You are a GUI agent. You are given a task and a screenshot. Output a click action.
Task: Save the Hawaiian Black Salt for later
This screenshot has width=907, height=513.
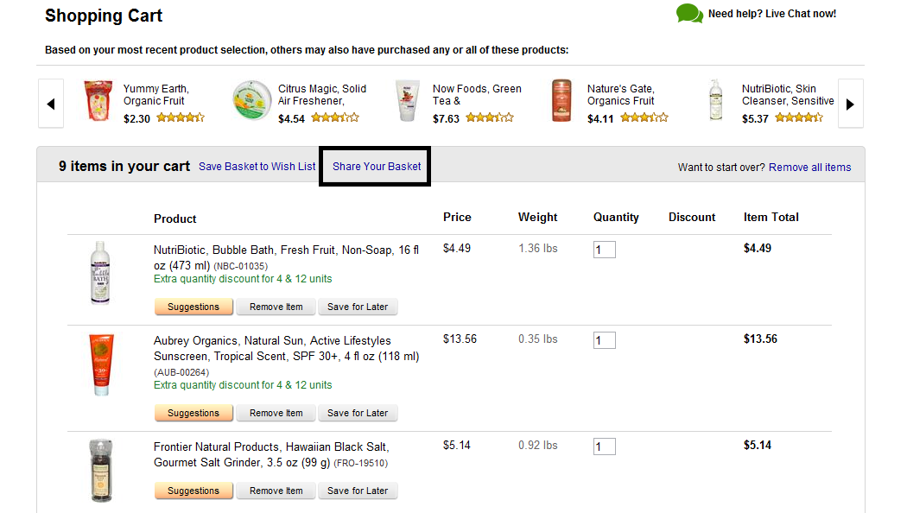pyautogui.click(x=358, y=491)
